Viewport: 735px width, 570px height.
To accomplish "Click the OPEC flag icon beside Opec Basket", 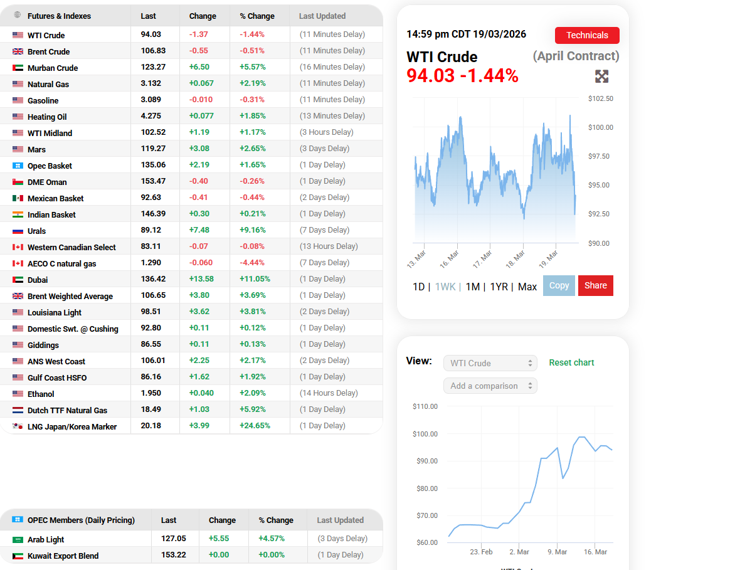I will click(18, 166).
